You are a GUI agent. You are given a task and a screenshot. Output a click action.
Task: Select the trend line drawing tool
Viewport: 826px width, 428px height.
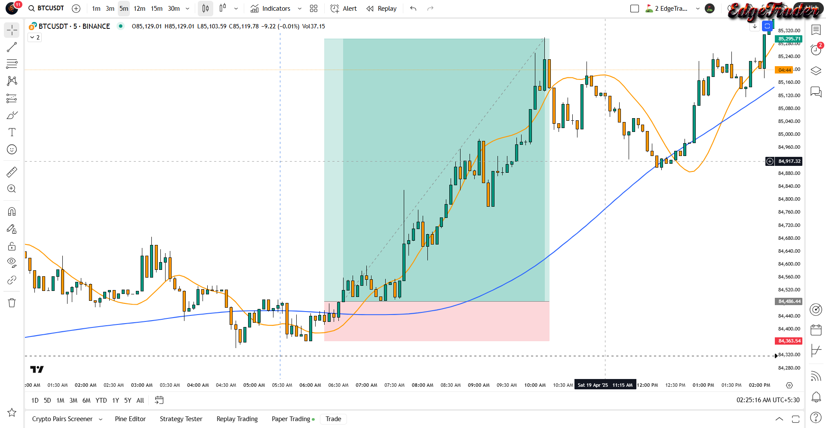tap(12, 47)
